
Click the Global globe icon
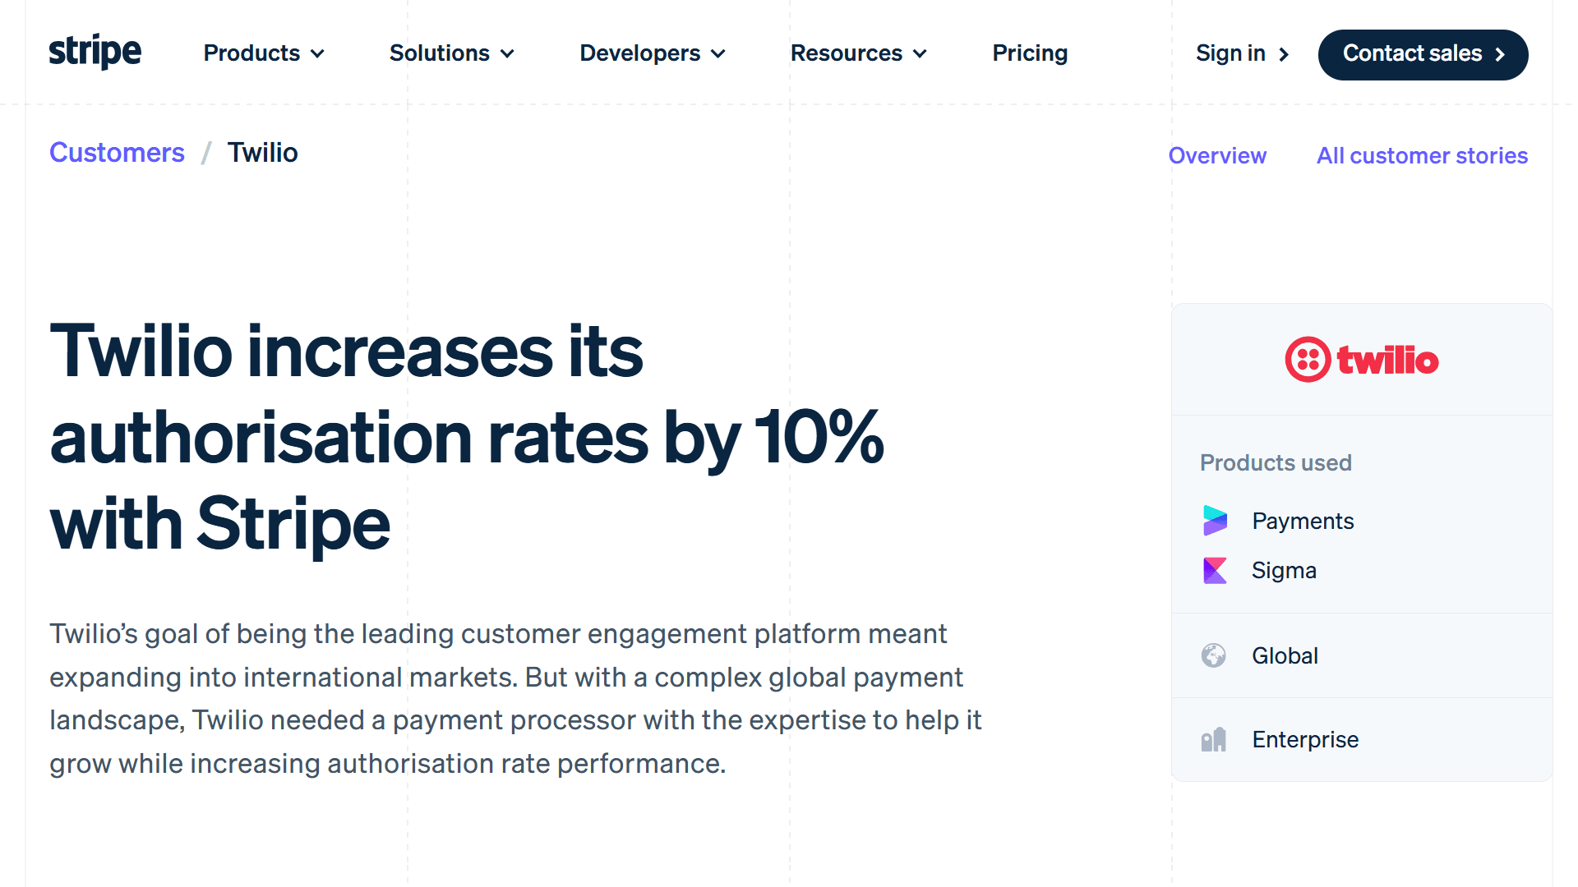click(1213, 655)
